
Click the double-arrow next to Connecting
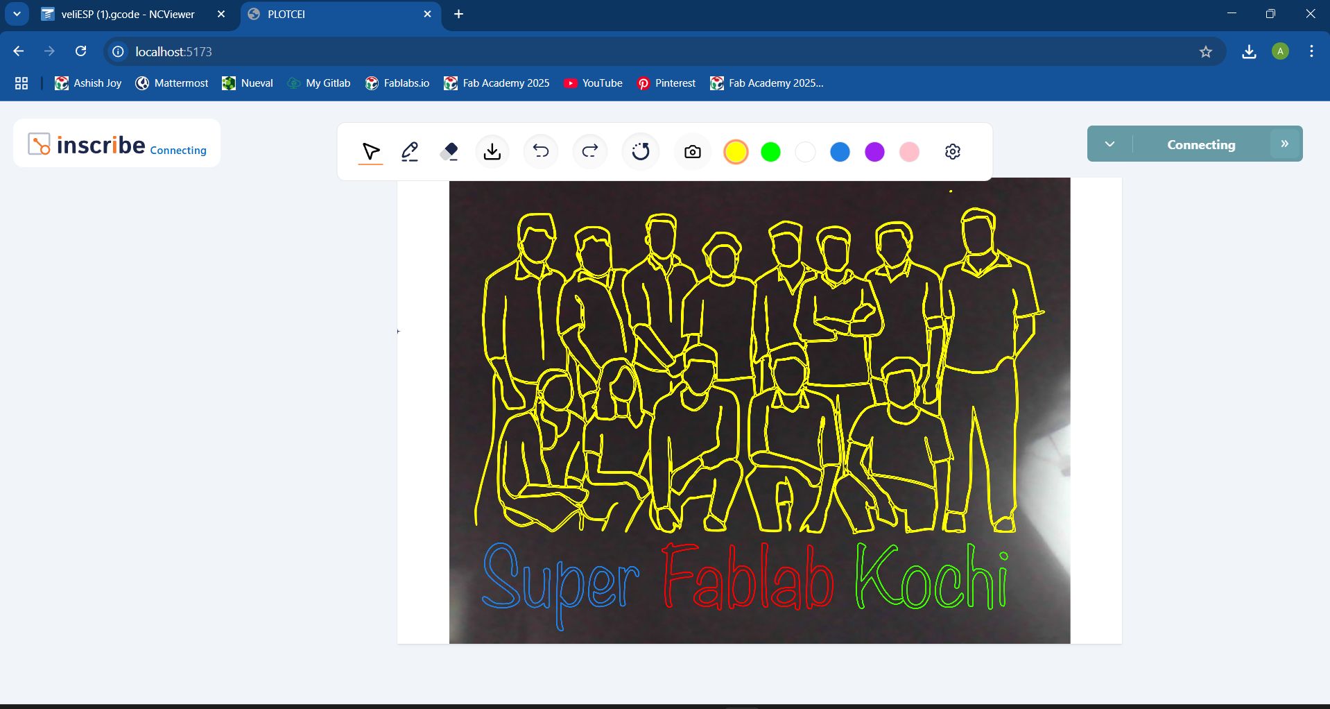coord(1284,144)
